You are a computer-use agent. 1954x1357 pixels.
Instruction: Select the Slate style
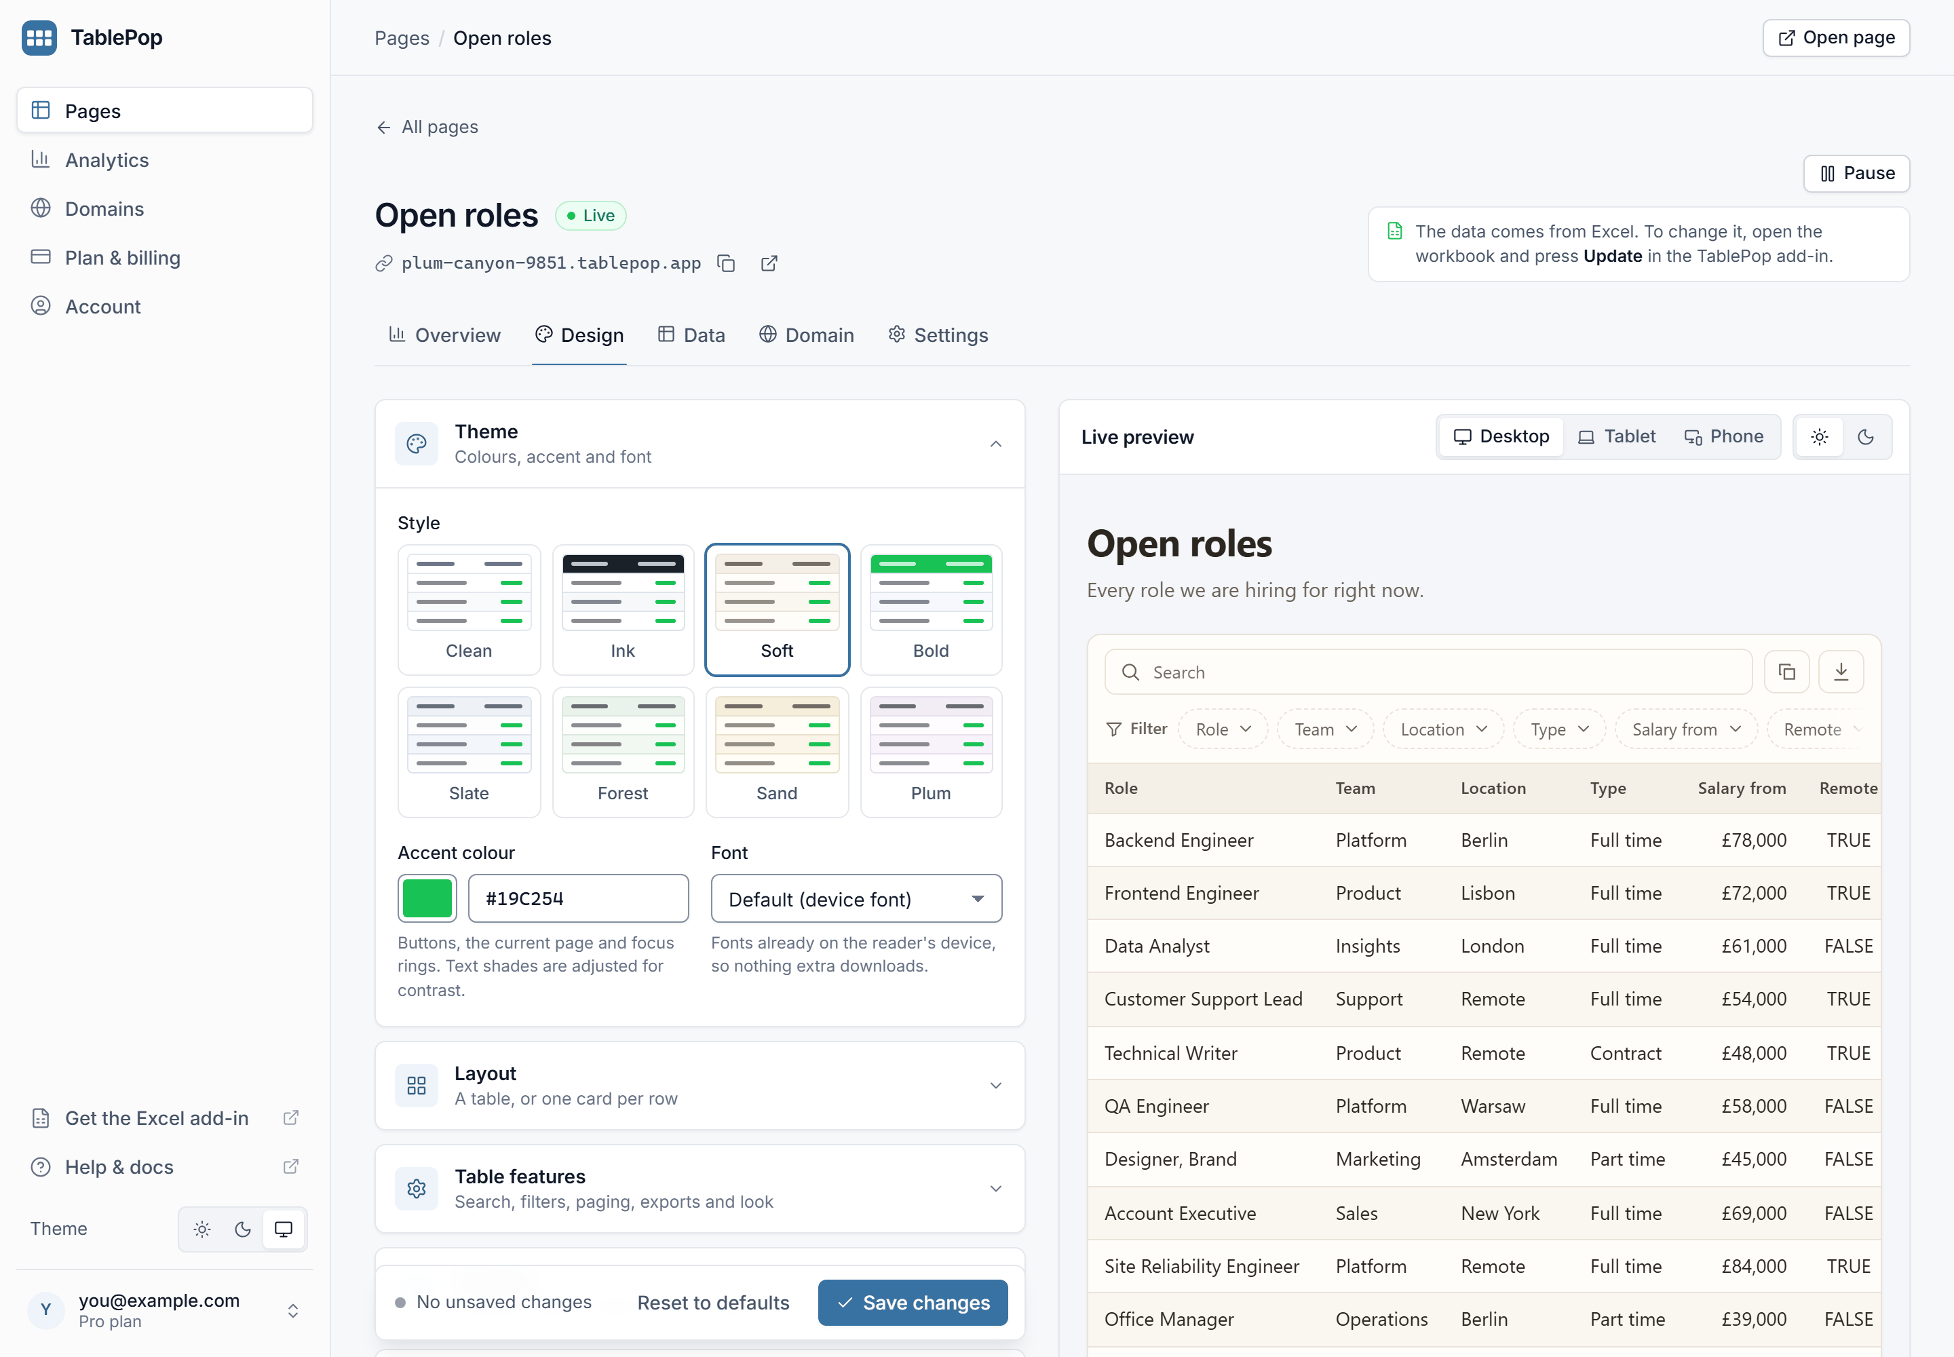pyautogui.click(x=469, y=752)
